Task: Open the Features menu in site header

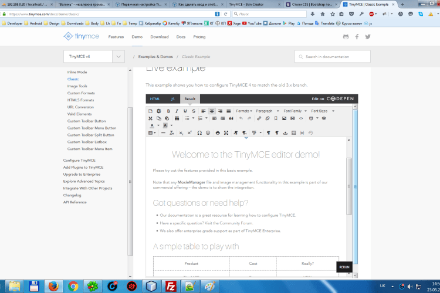Action: 116,37
